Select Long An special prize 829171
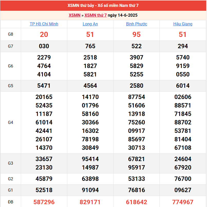This screenshot has height=207, width=207. (x=90, y=202)
